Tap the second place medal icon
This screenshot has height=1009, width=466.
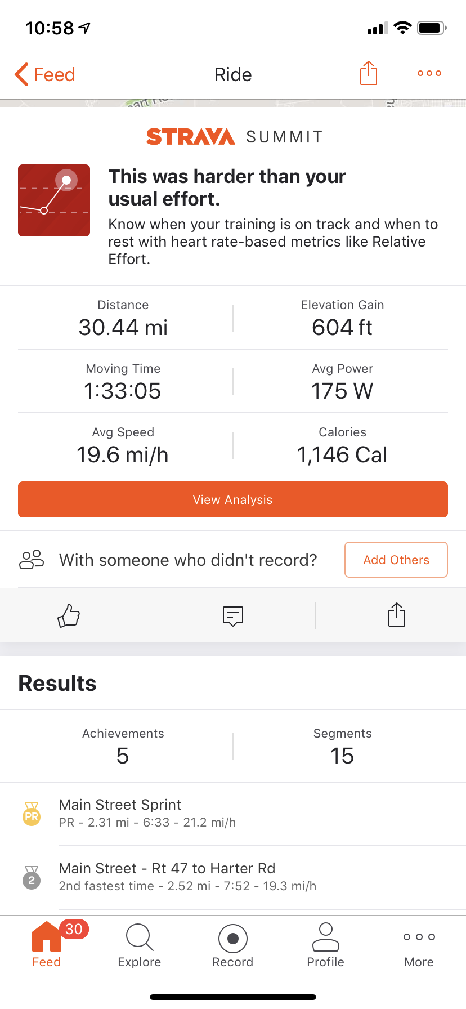pos(32,878)
